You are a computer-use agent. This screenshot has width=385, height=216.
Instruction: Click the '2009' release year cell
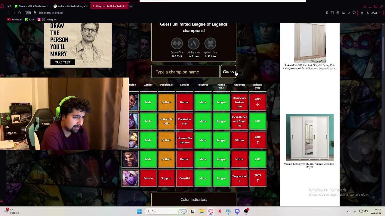point(258,178)
